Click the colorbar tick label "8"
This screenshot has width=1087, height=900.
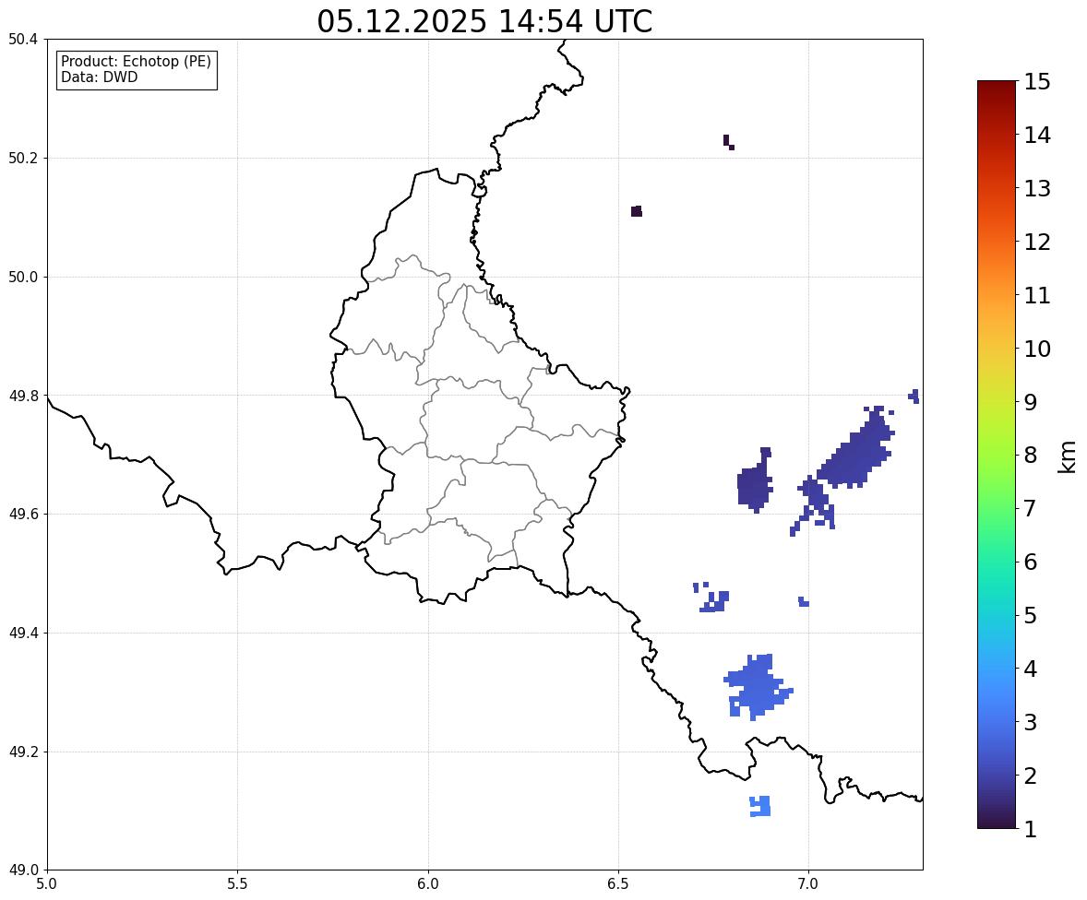pyautogui.click(x=1031, y=456)
